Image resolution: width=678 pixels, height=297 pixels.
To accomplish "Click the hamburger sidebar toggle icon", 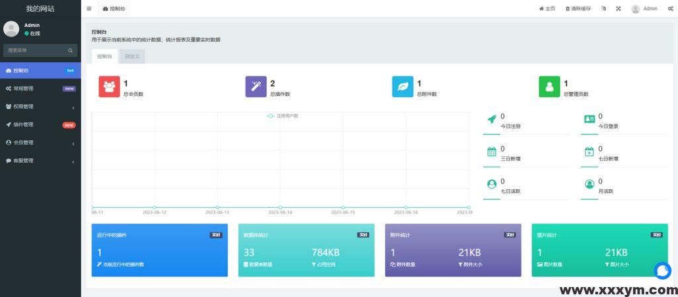I will coord(89,9).
